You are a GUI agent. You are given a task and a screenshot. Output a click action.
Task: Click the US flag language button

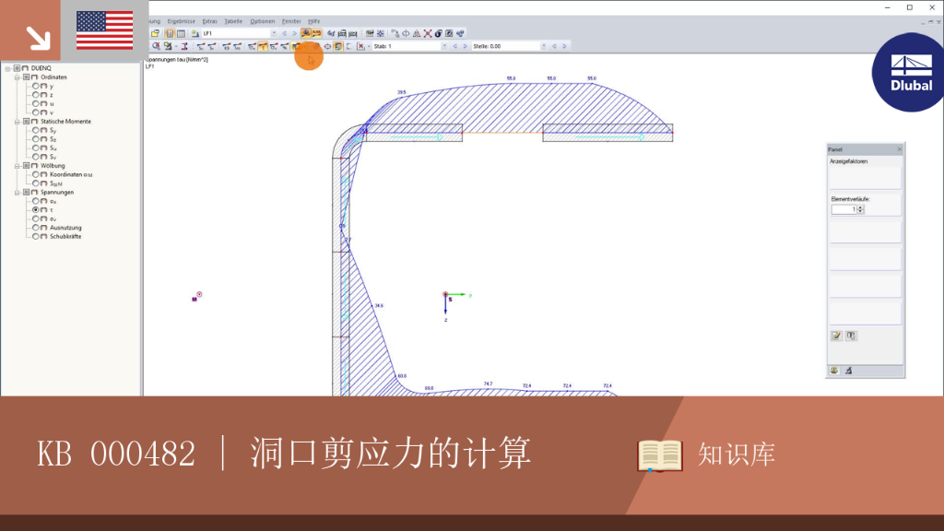click(x=105, y=30)
